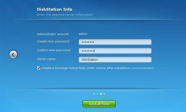186x112 pixels.
Task: Select the fourth page indicator dot
Action: tap(104, 94)
